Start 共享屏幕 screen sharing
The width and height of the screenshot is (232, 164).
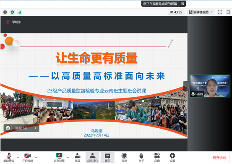59,157
